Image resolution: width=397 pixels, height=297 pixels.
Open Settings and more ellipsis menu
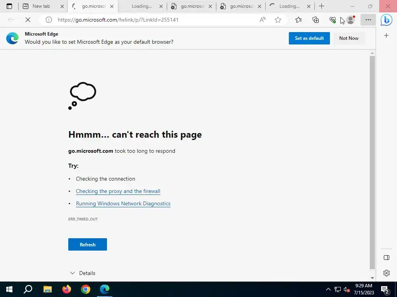pos(368,20)
